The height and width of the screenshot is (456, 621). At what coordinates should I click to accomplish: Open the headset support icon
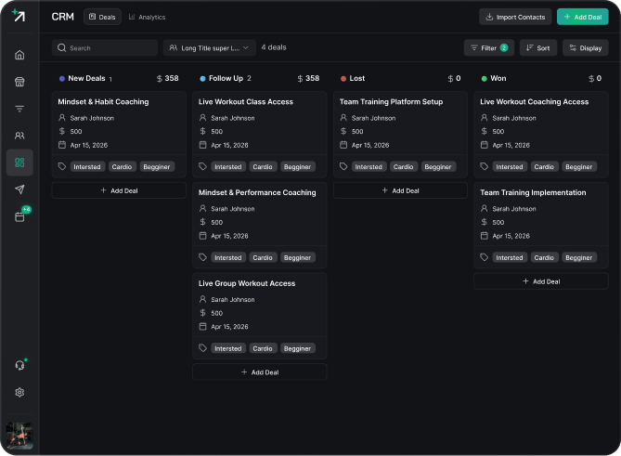19,365
